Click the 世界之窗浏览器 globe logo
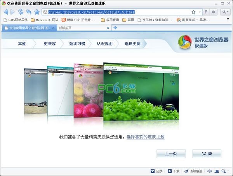Viewport: 233px width, 176px height. tap(185, 42)
